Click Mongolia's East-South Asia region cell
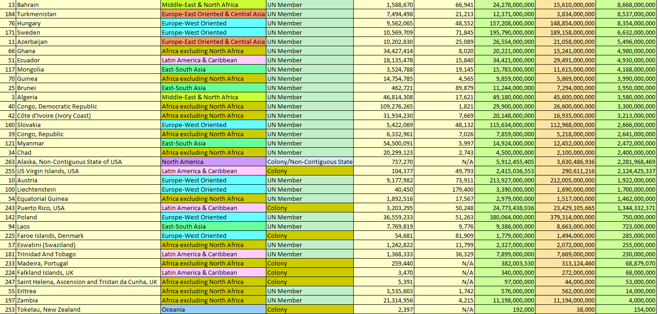Image resolution: width=658 pixels, height=314 pixels. coord(213,69)
